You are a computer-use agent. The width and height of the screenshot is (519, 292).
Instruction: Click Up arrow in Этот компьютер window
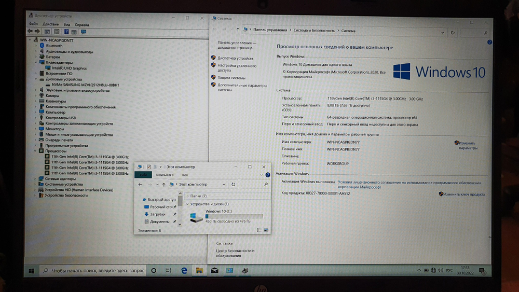click(163, 185)
